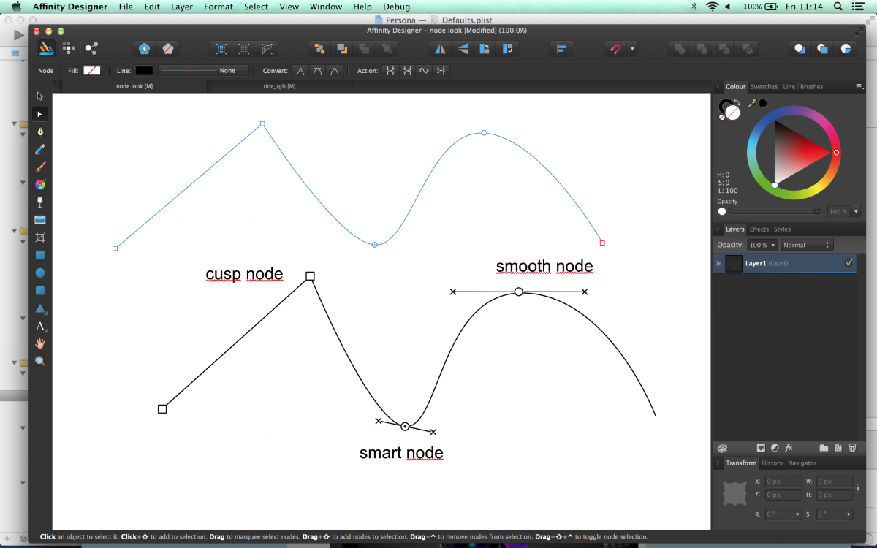Convert node to sharp cusp

(300, 71)
